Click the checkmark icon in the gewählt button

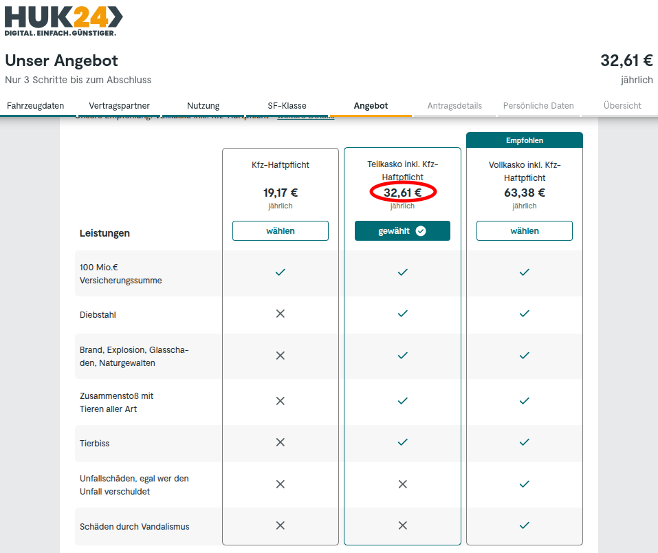tap(421, 231)
